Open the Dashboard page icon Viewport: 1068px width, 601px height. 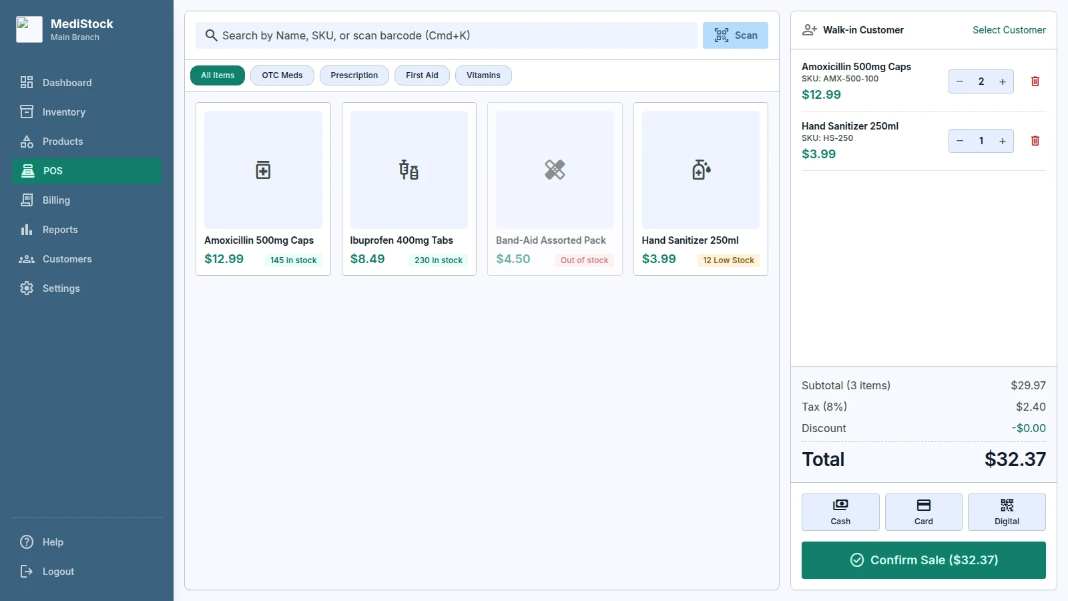click(27, 82)
